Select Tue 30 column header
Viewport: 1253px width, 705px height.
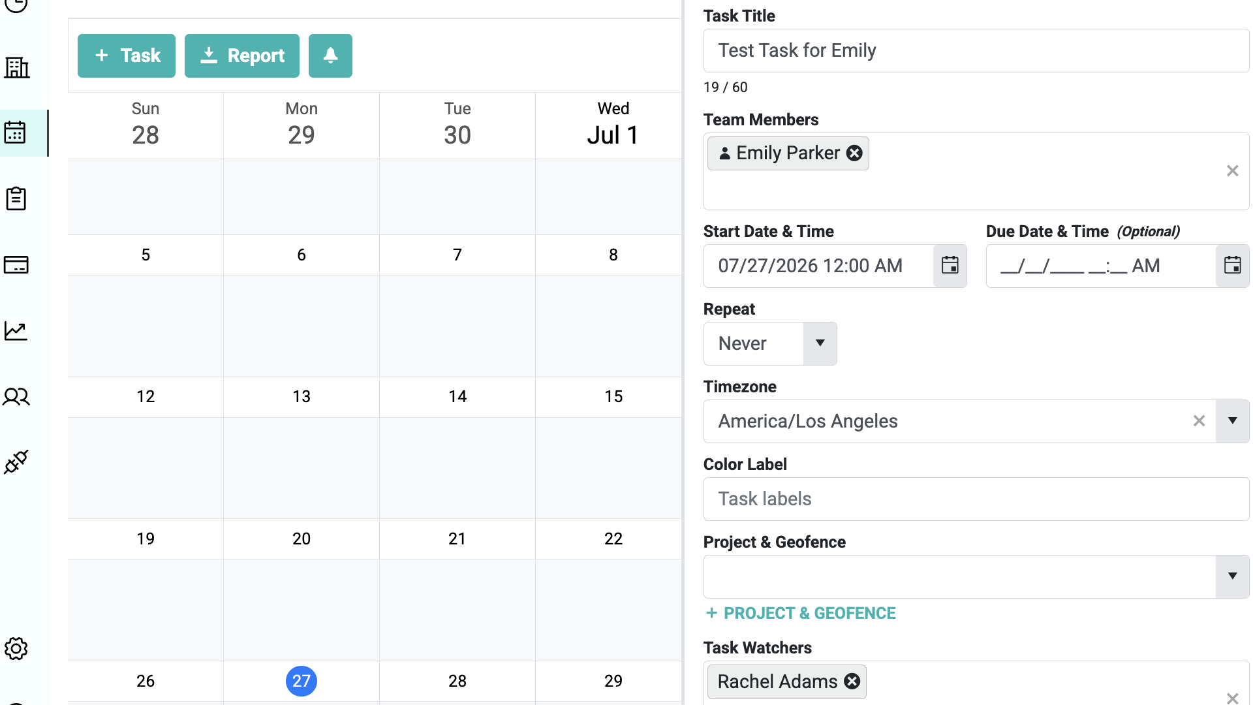tap(457, 124)
